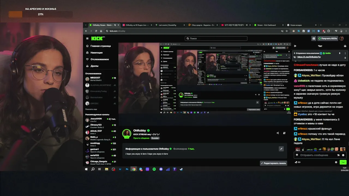Viewport: 349px width, 196px height.
Task: Open Дропы in the sidebar
Action: point(92,66)
